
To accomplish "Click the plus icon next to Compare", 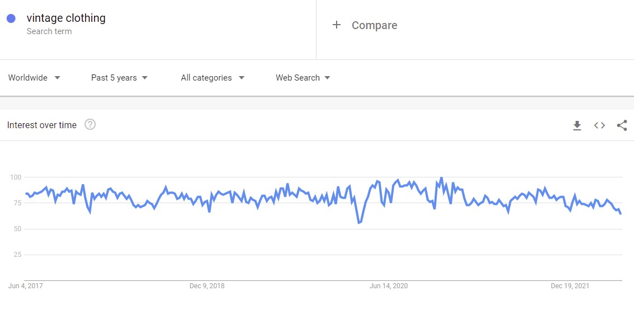I will tap(337, 25).
